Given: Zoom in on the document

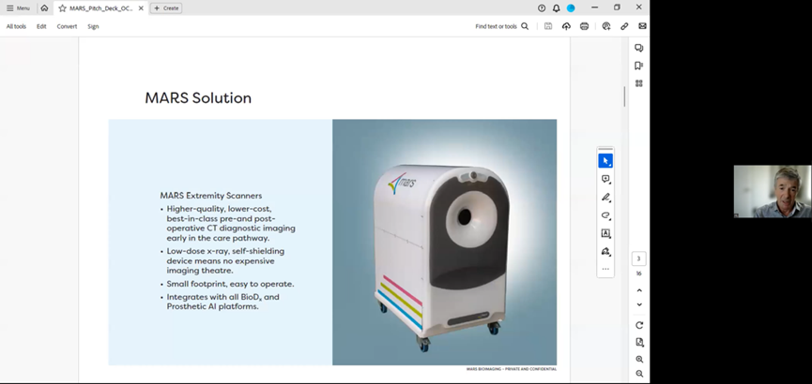Looking at the screenshot, I should [639, 359].
